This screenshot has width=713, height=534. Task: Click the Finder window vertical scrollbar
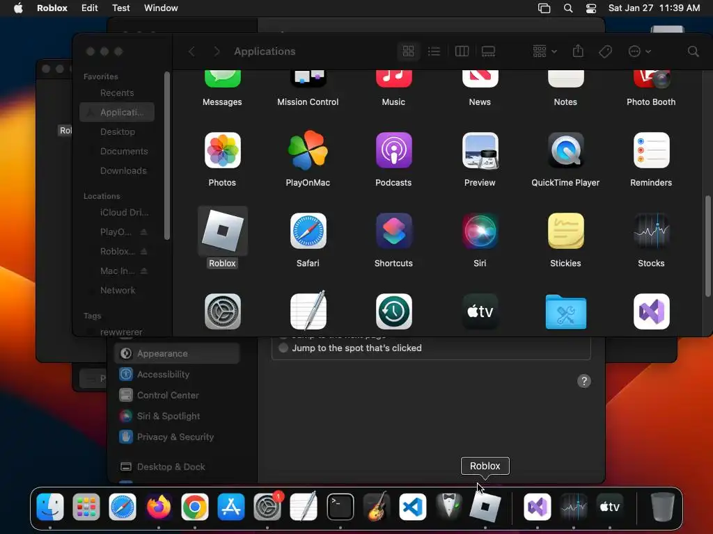coord(707,246)
